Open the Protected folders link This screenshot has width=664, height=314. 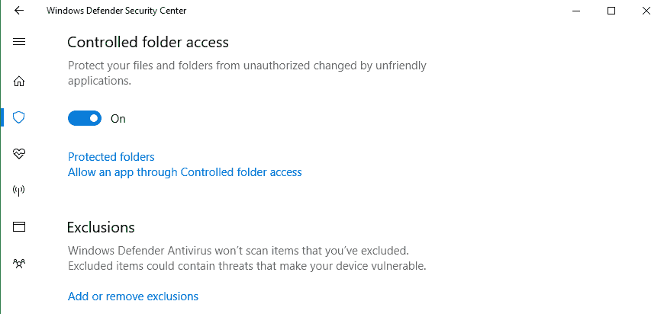(x=111, y=157)
